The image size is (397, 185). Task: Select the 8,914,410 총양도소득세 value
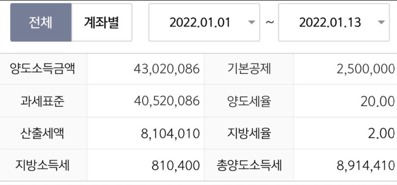(365, 166)
